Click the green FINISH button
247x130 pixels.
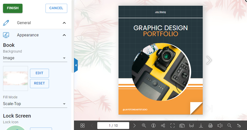[x=13, y=8]
